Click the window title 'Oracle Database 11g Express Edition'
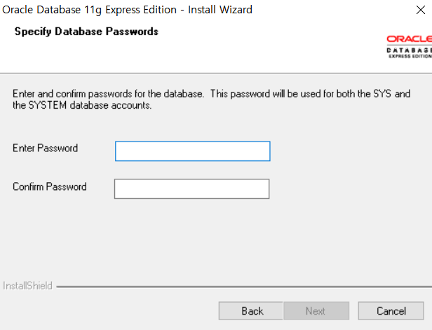432x330 pixels. pyautogui.click(x=89, y=10)
